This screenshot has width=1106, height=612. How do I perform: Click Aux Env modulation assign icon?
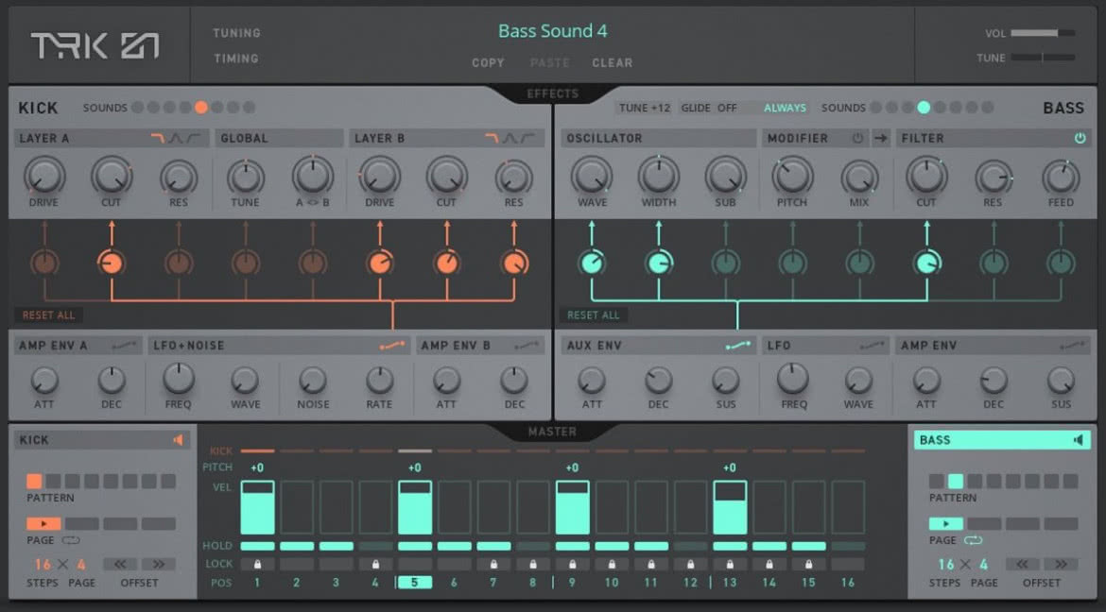pos(737,346)
